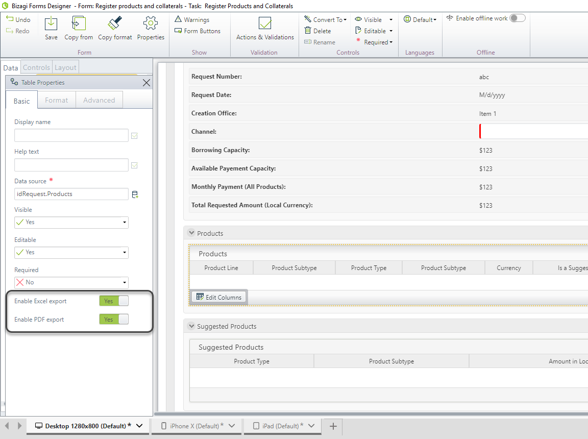
Task: Click the Table Properties header icon
Action: (x=14, y=82)
